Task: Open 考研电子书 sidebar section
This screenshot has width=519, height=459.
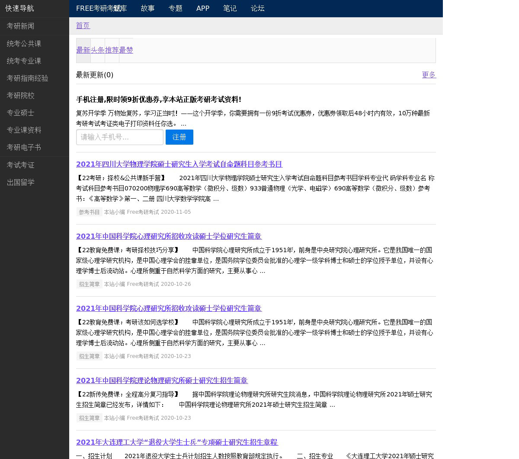Action: pyautogui.click(x=24, y=147)
